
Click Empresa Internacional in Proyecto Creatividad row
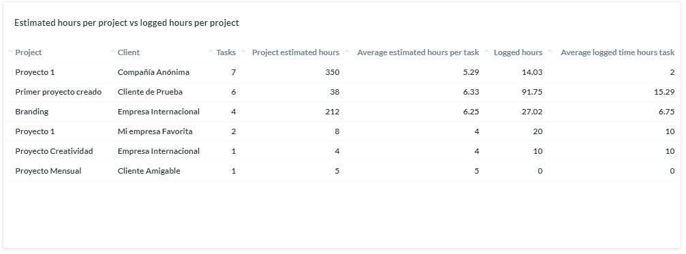(x=158, y=150)
